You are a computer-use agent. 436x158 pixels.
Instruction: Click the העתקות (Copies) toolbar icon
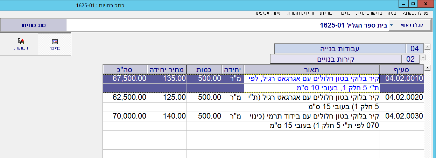[x=19, y=44]
